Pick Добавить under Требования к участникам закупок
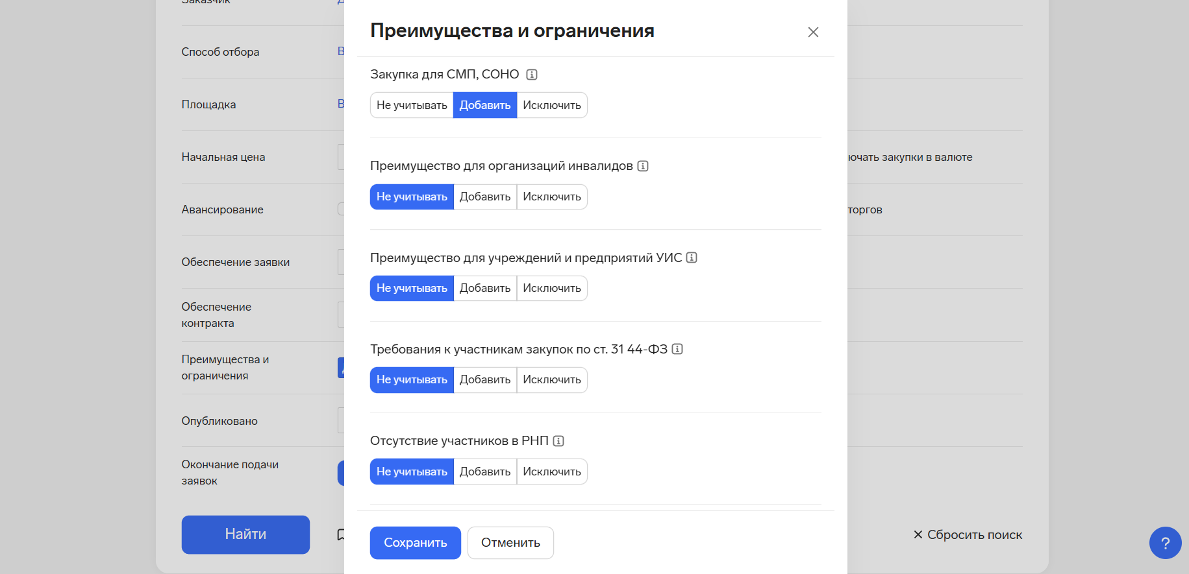Viewport: 1189px width, 574px height. coord(485,379)
